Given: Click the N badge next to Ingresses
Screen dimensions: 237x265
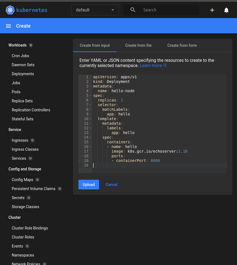Looking at the screenshot, I should coord(32,140).
